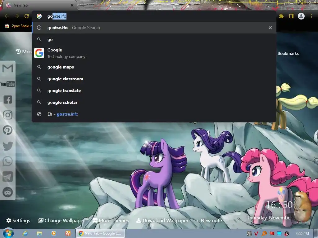
Task: Open the Chrome profile avatar
Action: coord(301,16)
